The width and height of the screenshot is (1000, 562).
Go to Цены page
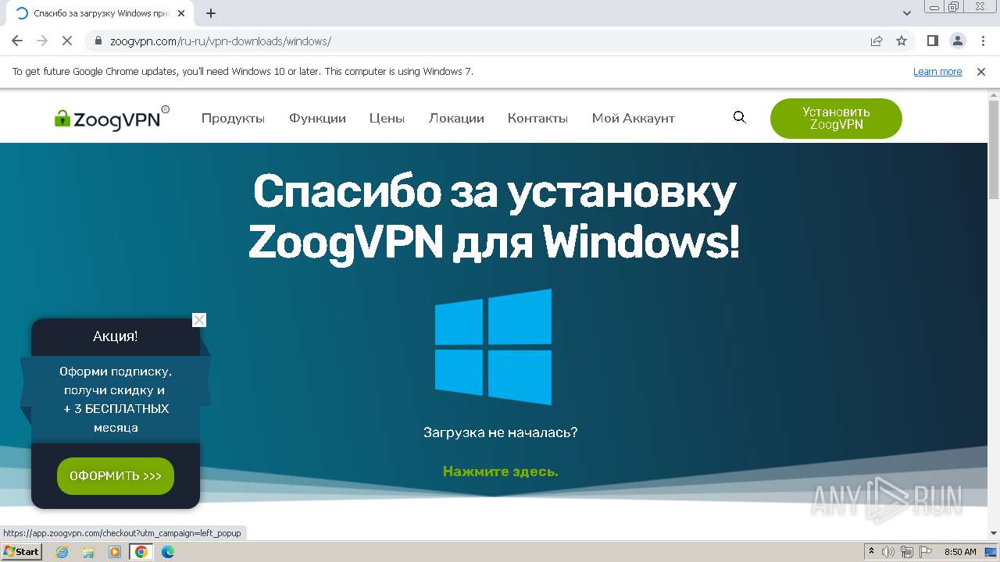[387, 119]
